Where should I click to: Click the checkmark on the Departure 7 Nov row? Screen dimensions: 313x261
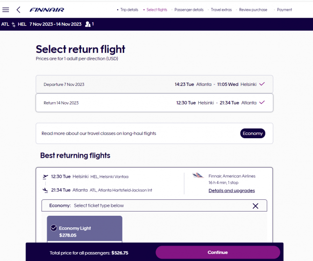click(x=262, y=84)
